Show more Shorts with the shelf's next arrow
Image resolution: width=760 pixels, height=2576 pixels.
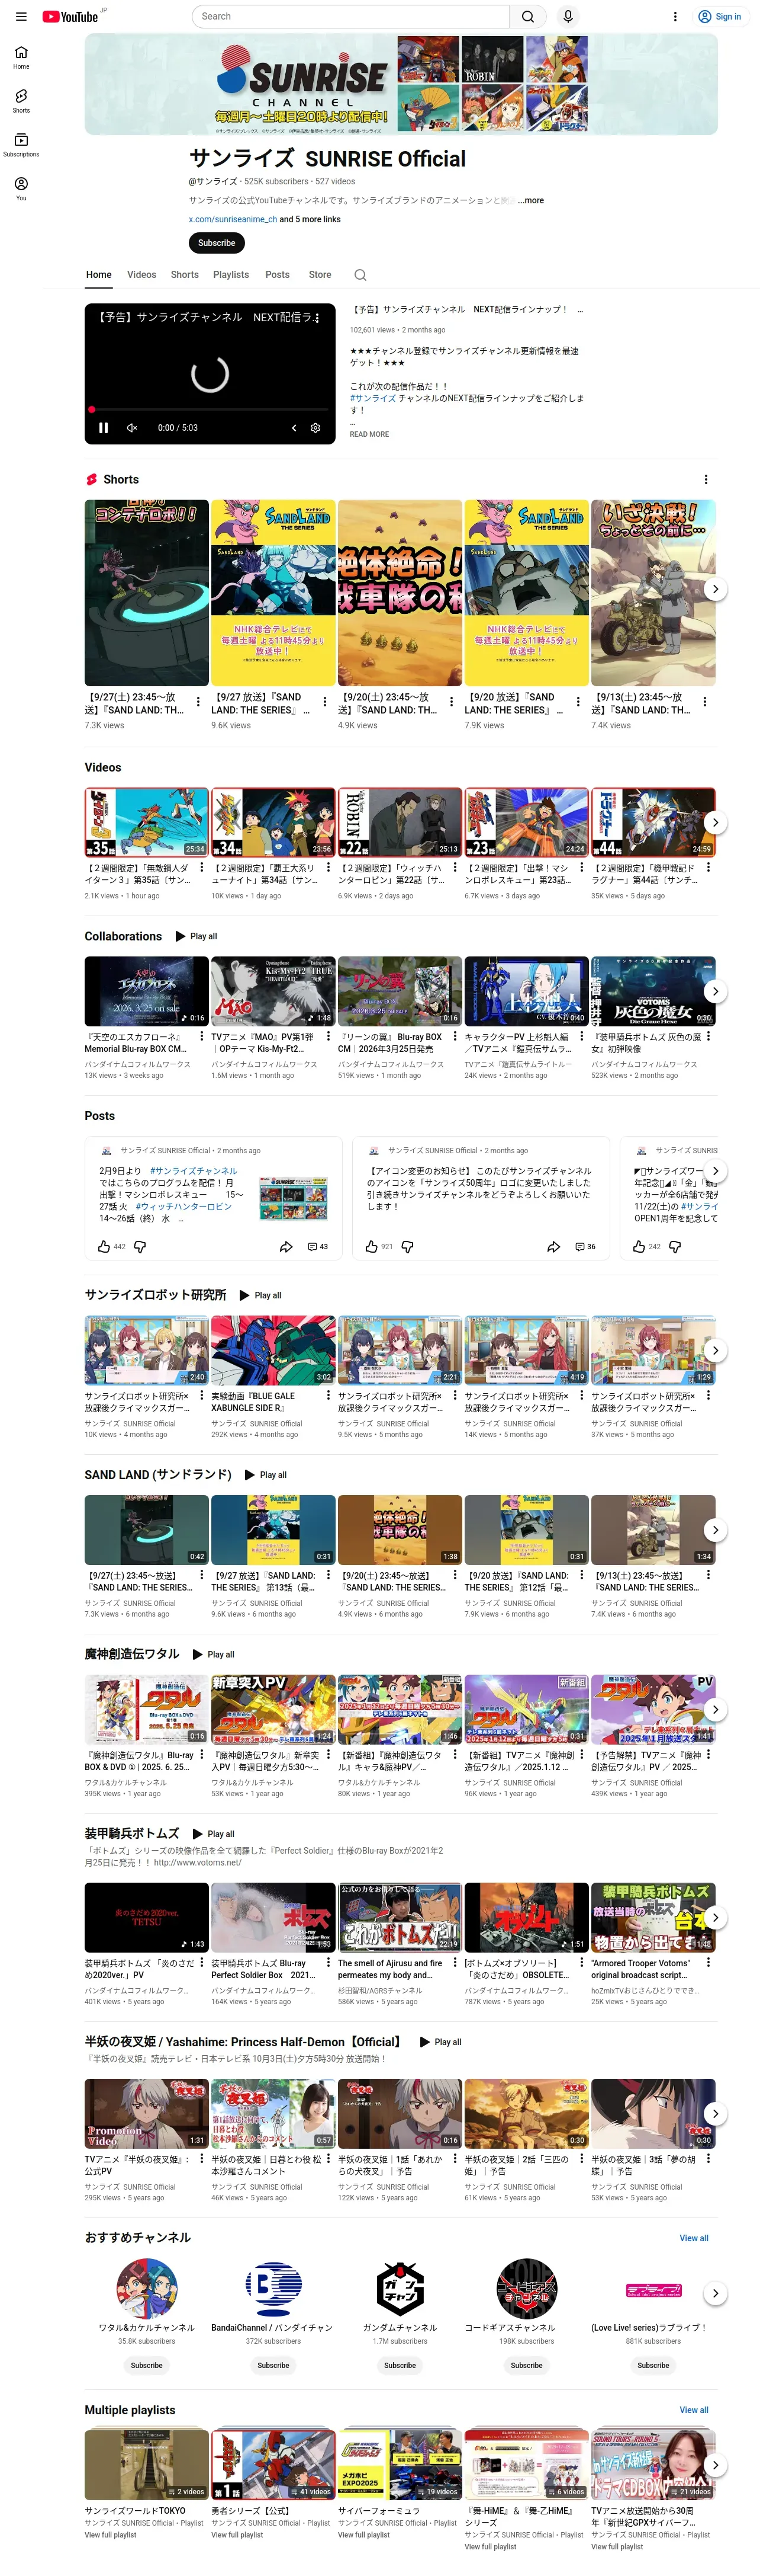tap(715, 589)
